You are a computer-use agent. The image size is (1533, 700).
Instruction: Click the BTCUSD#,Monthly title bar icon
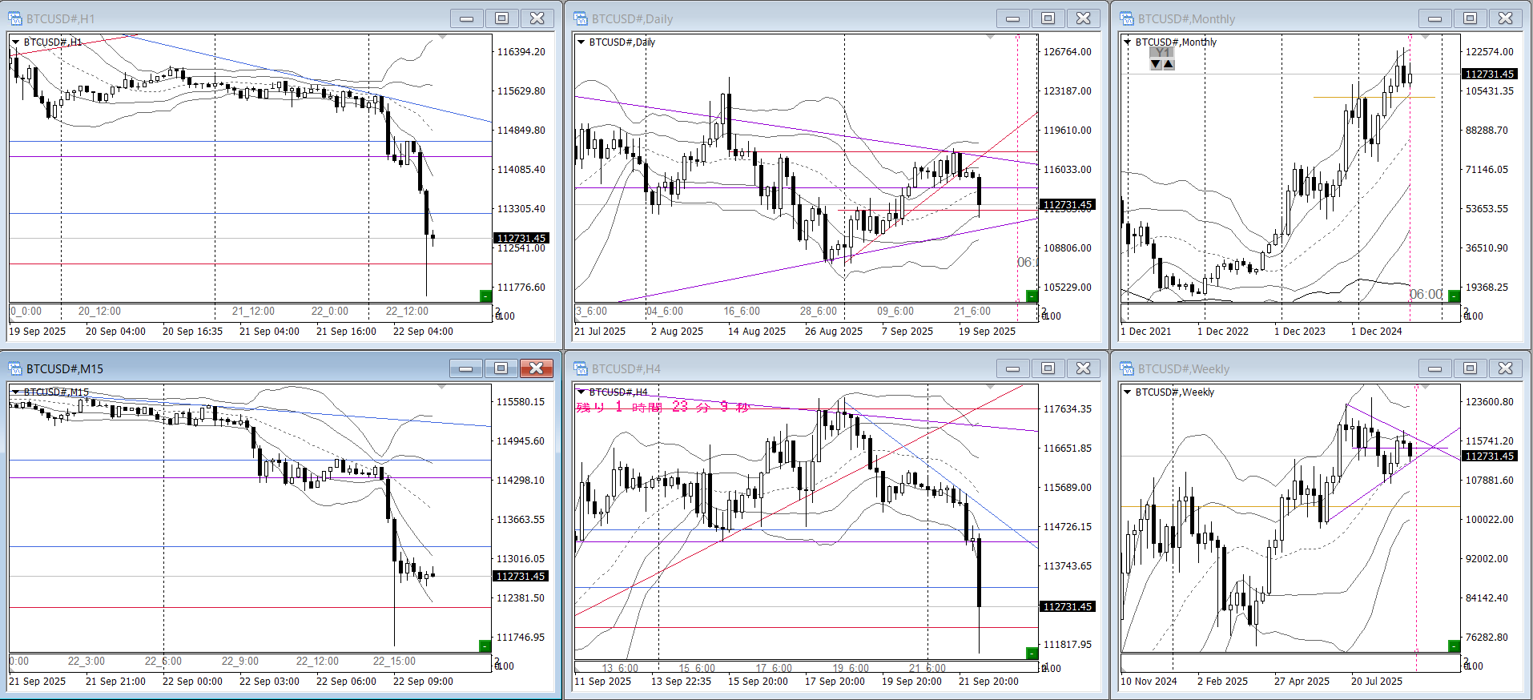click(x=1127, y=18)
